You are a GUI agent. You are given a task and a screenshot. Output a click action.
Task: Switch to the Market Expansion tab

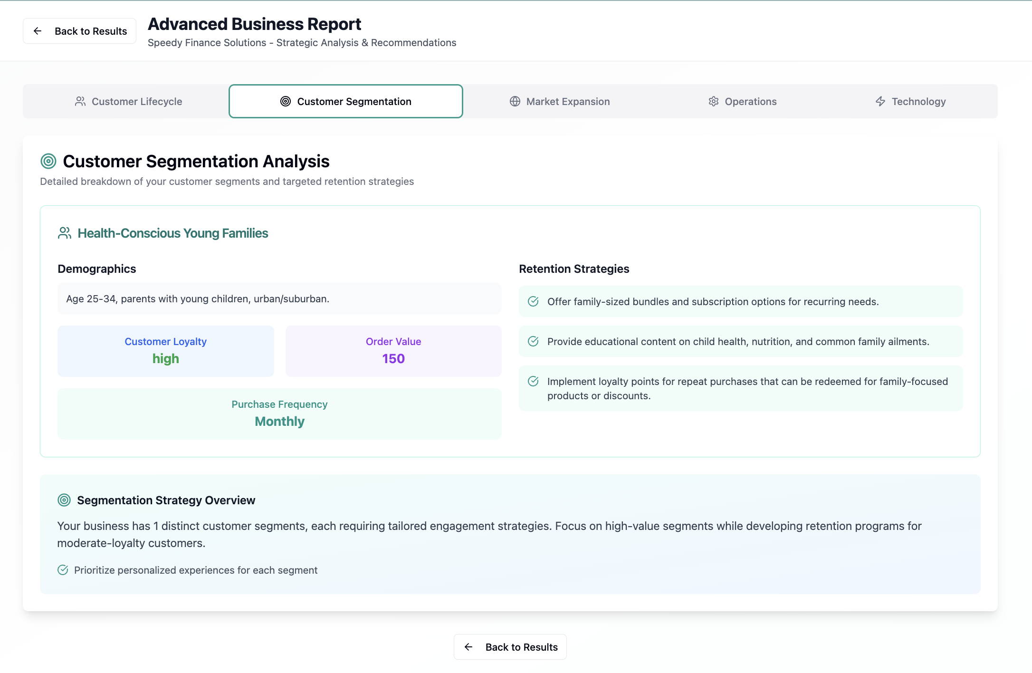point(560,101)
